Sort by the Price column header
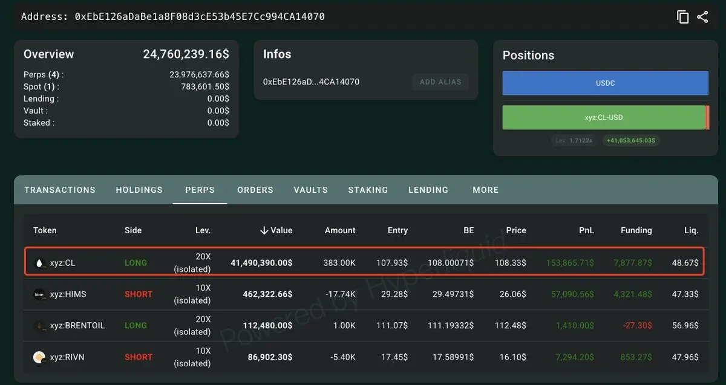The image size is (726, 385). tap(516, 230)
